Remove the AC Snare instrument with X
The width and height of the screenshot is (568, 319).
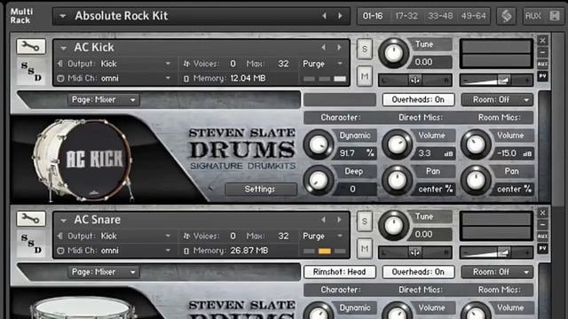(542, 213)
